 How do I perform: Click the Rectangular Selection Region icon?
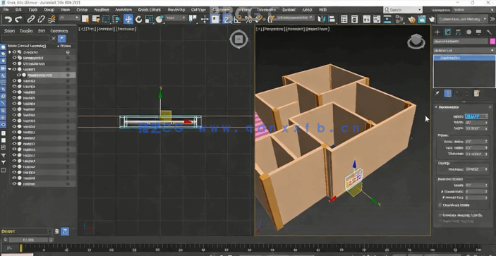click(x=106, y=19)
